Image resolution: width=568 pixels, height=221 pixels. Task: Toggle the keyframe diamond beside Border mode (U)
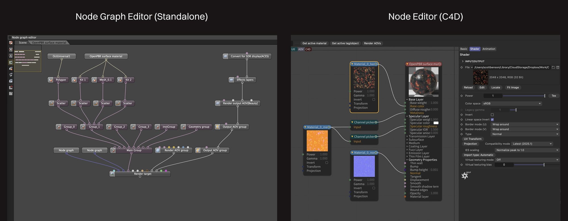461,124
